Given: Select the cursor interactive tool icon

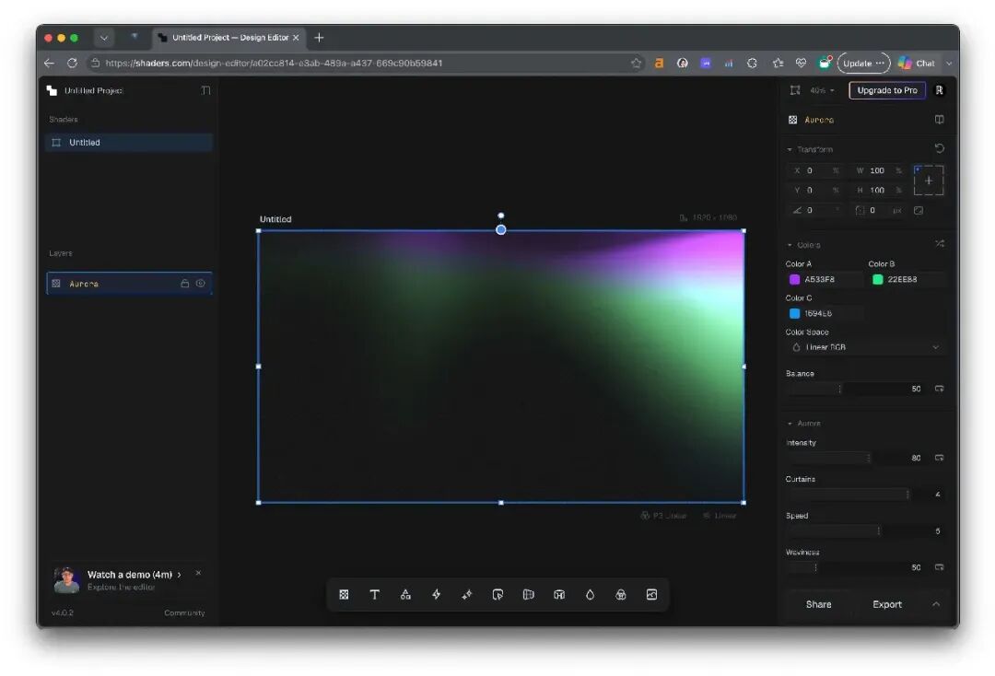Looking at the screenshot, I should tap(497, 594).
